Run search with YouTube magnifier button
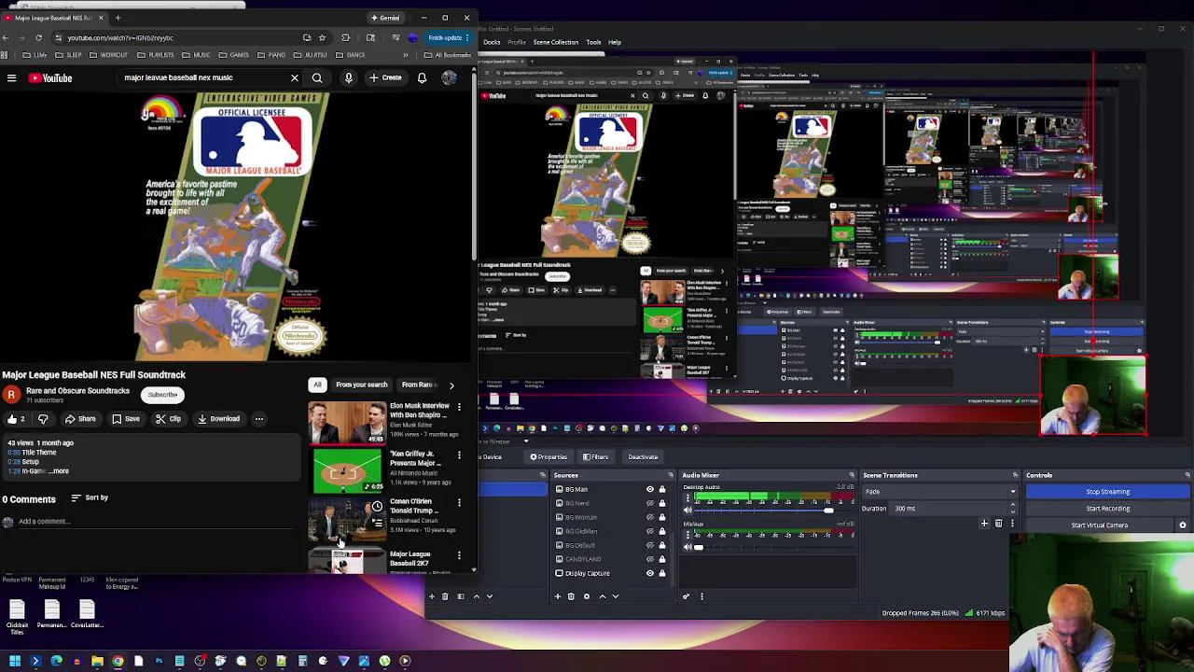The image size is (1194, 672). pos(317,78)
